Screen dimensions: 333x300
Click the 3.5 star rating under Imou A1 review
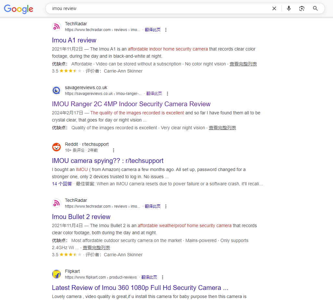(67, 71)
